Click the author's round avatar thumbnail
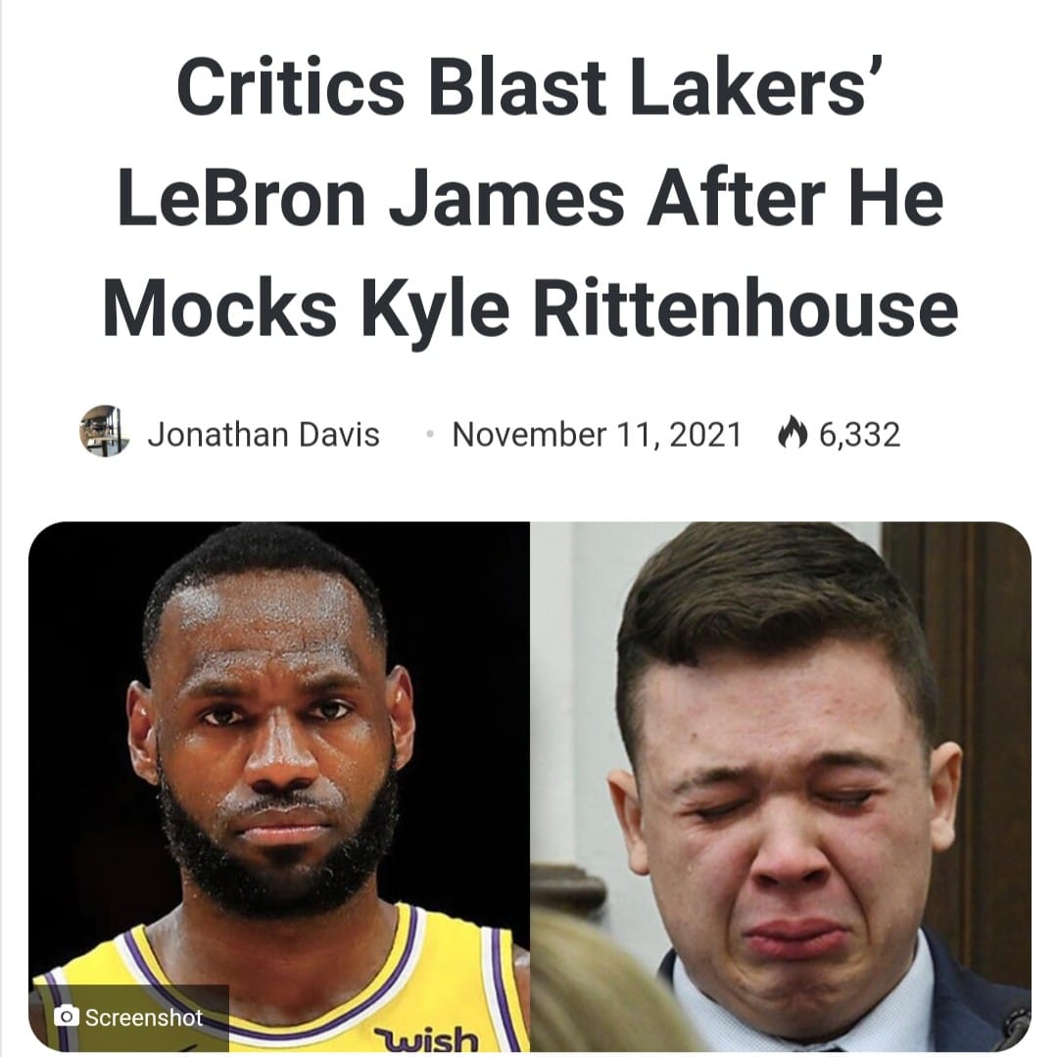 tap(105, 432)
